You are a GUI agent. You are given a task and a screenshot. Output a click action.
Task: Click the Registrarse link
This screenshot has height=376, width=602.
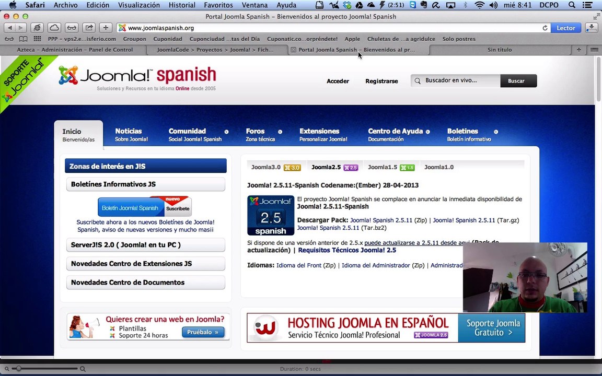pos(381,81)
